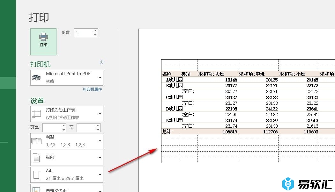This screenshot has width=335, height=192.
Task: Click the printer device icon beside Microsoft Print to PDF
Action: (x=36, y=78)
